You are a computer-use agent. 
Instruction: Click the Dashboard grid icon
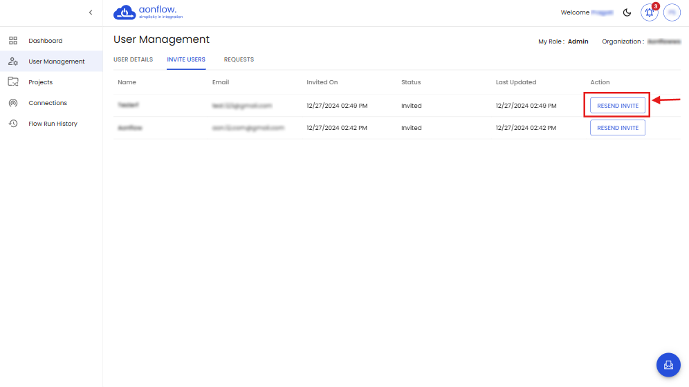click(x=12, y=41)
